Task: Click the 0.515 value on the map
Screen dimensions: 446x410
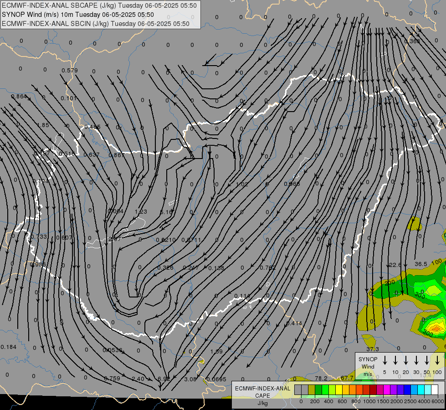Action: click(x=67, y=154)
